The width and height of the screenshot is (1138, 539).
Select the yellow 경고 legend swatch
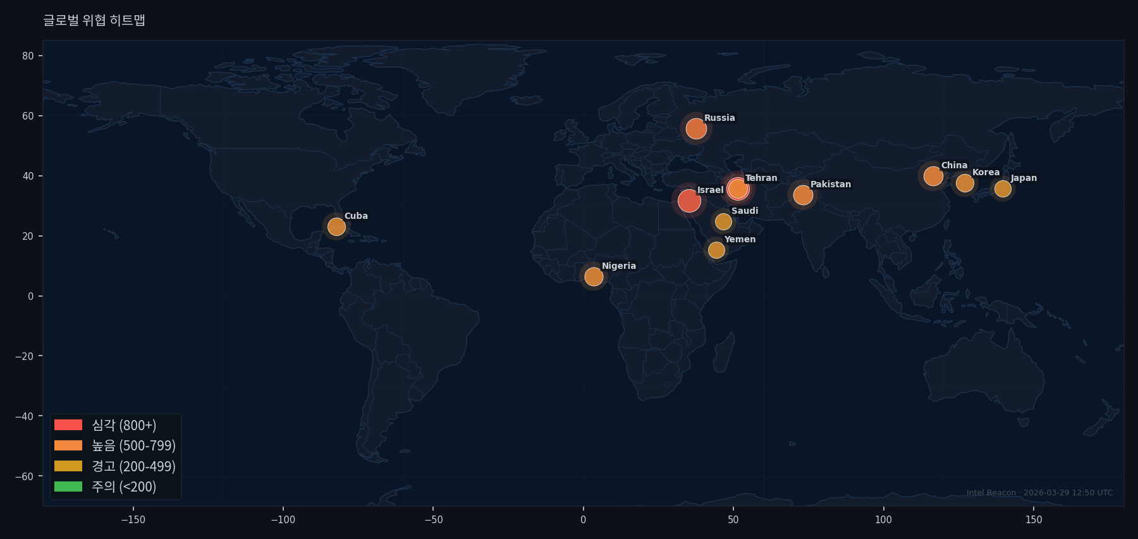coord(68,466)
